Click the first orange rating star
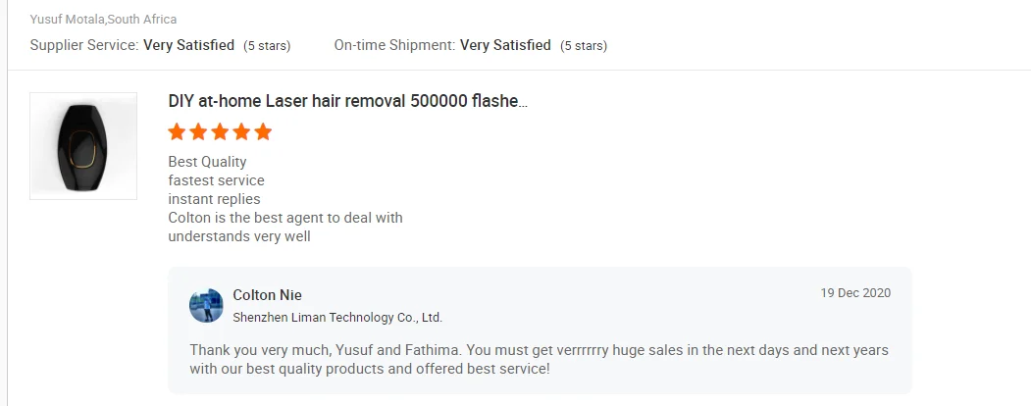 pyautogui.click(x=178, y=131)
